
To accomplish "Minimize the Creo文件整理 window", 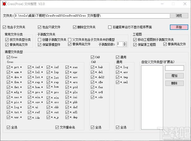I will click(162, 4).
